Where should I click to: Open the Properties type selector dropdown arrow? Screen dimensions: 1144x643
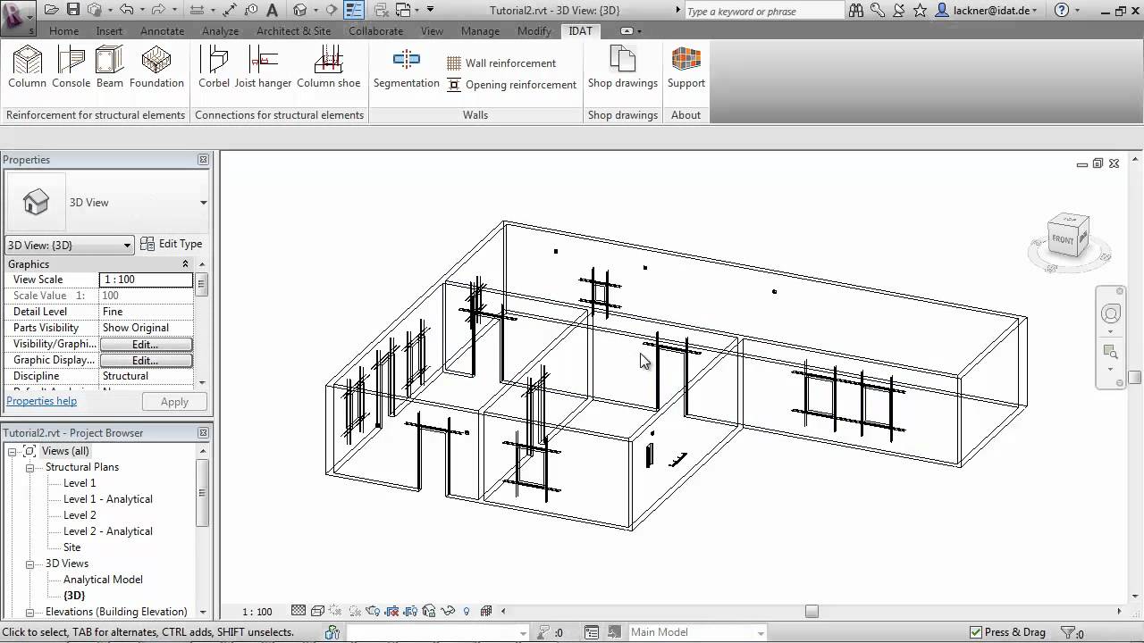click(203, 203)
